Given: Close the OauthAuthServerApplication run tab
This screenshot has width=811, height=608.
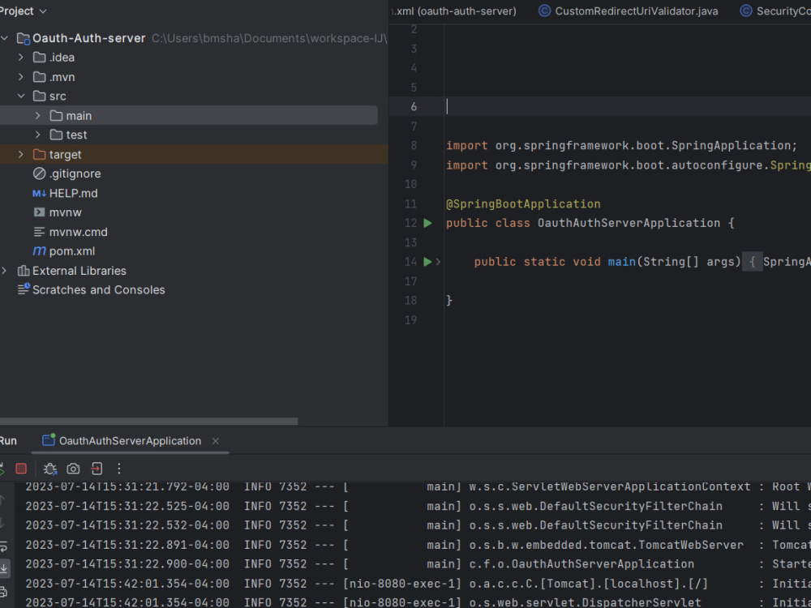Looking at the screenshot, I should (x=216, y=441).
